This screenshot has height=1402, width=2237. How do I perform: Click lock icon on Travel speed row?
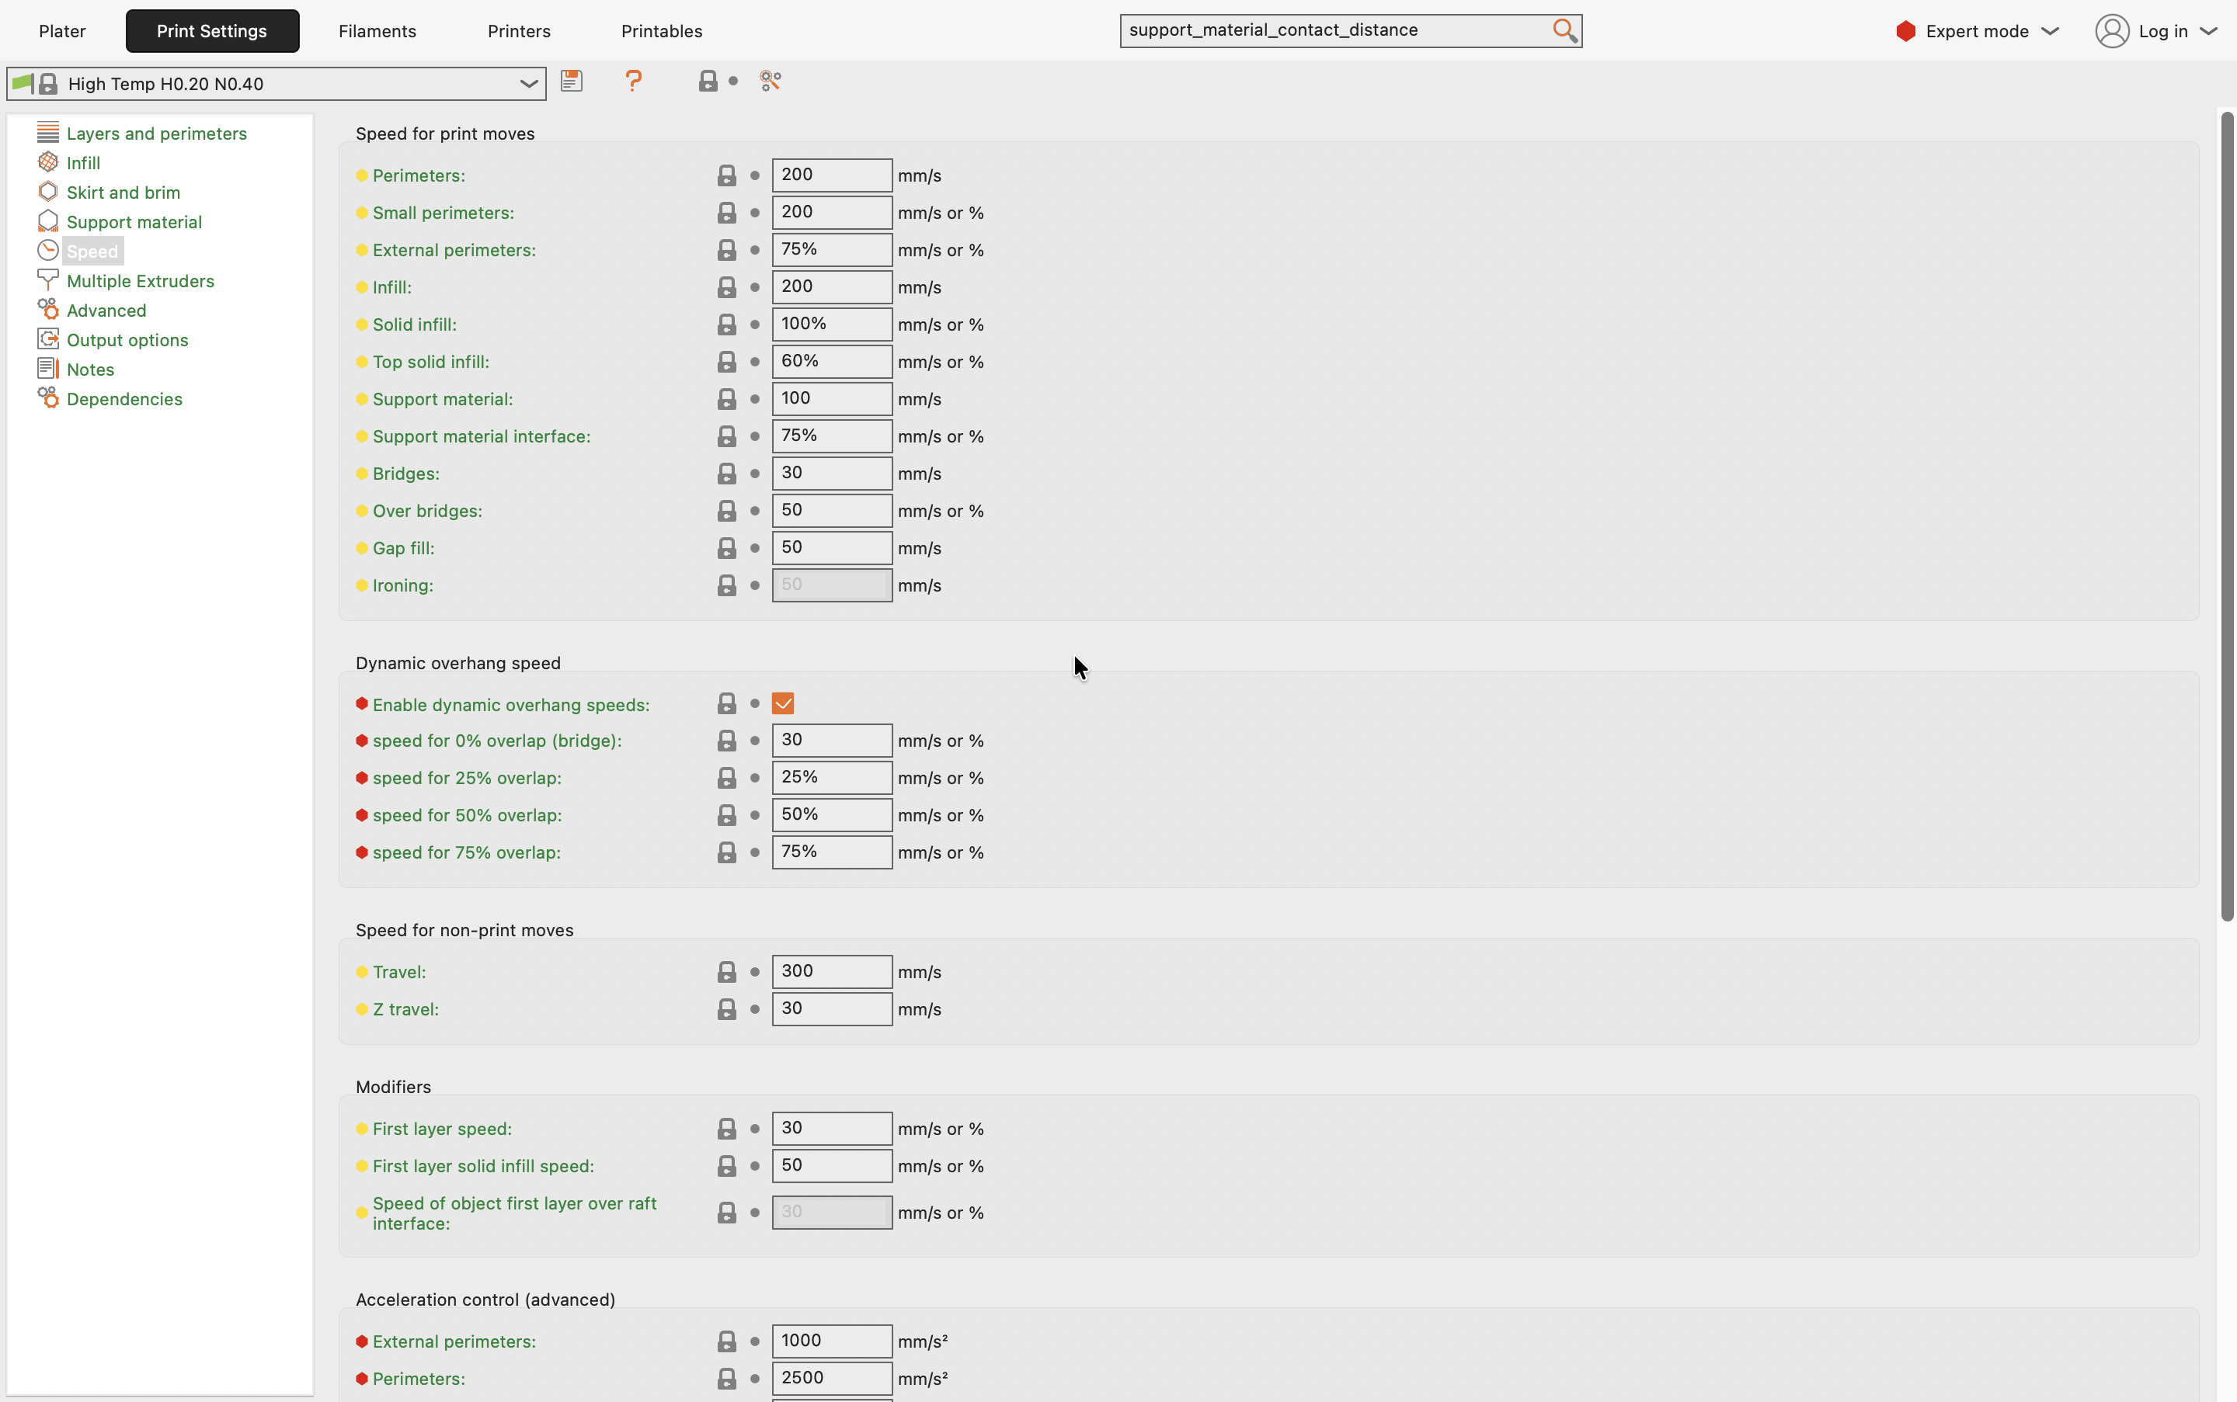(x=726, y=972)
